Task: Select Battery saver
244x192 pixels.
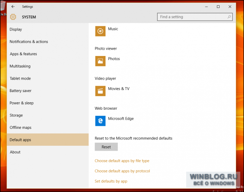Action: click(x=48, y=91)
